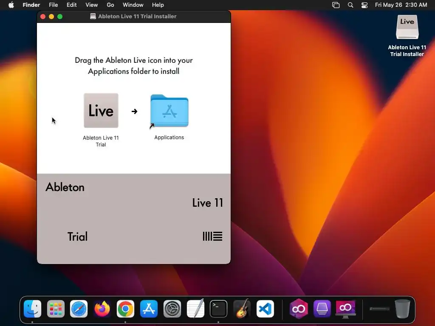435x326 pixels.
Task: Open the Help menu
Action: (158, 5)
